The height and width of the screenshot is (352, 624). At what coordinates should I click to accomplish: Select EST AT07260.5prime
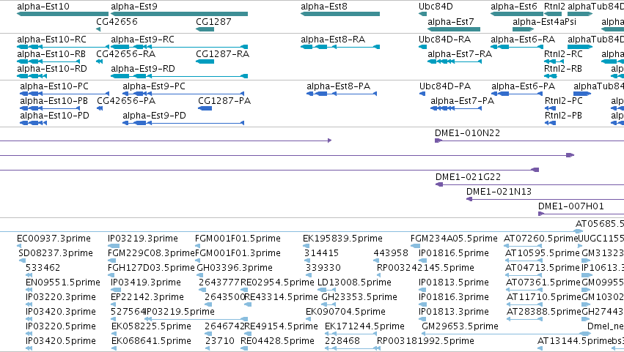click(523, 246)
